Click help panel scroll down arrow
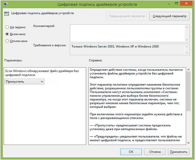Screen dimensions: 195x160 click(189, 143)
